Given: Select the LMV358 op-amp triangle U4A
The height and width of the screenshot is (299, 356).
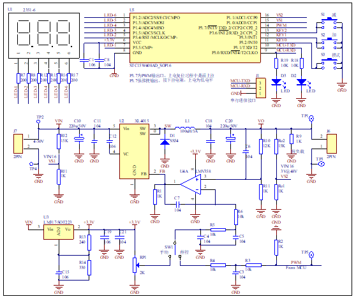Looking at the screenshot, I should pos(191,185).
